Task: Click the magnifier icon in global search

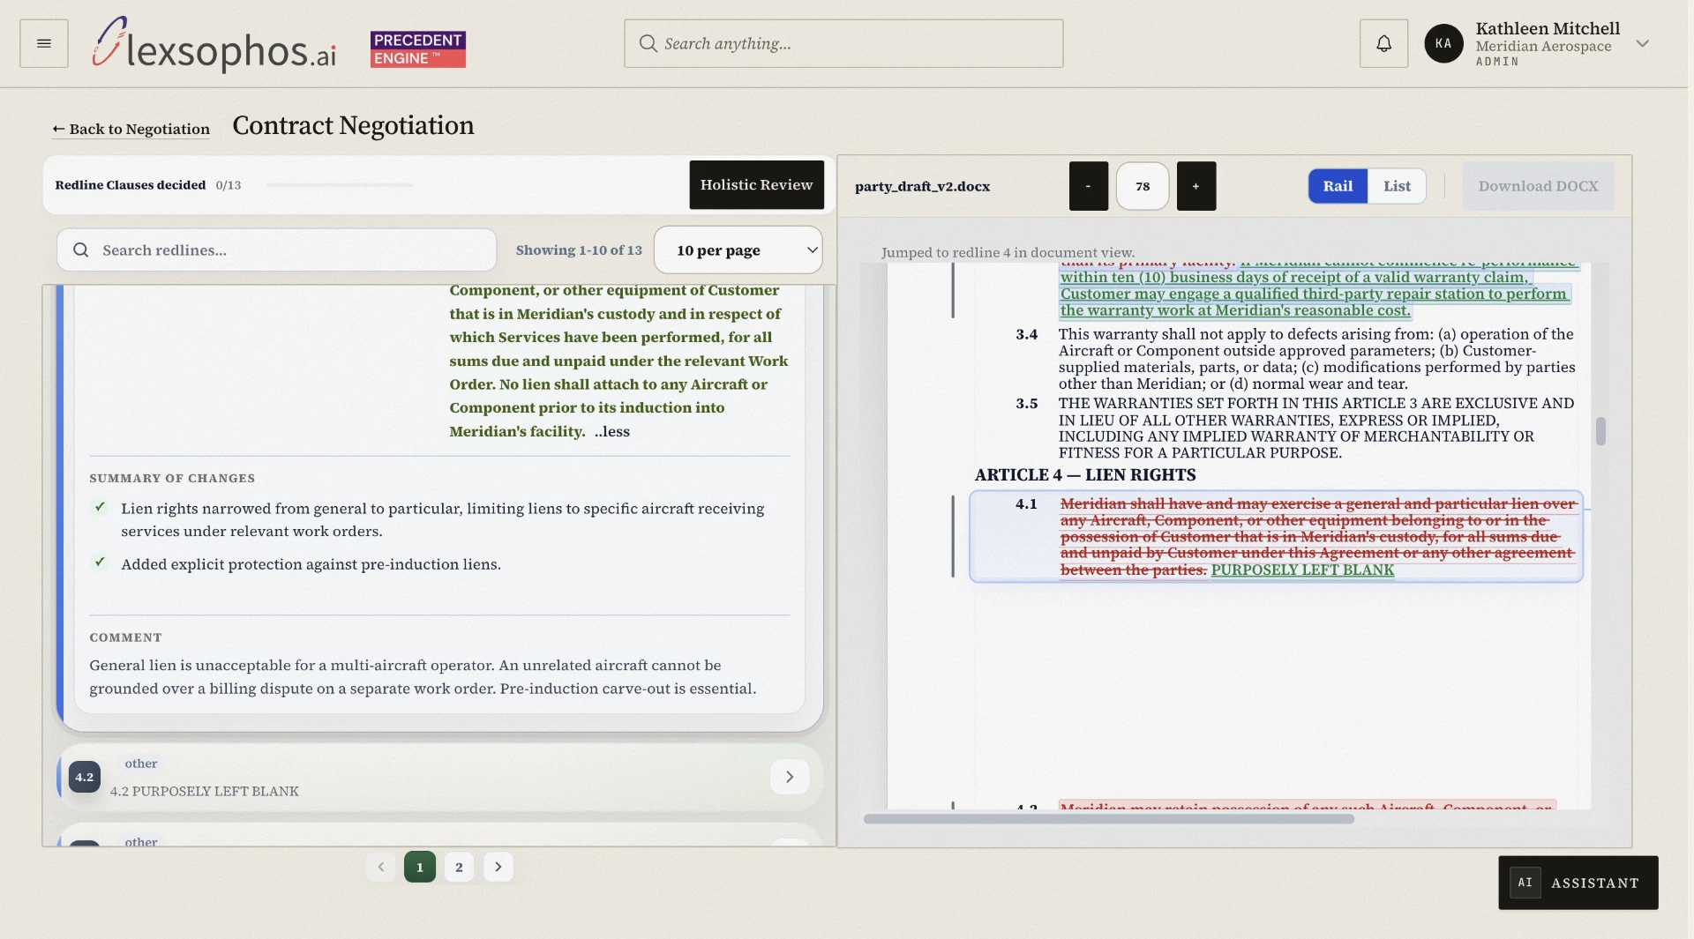Action: click(648, 43)
